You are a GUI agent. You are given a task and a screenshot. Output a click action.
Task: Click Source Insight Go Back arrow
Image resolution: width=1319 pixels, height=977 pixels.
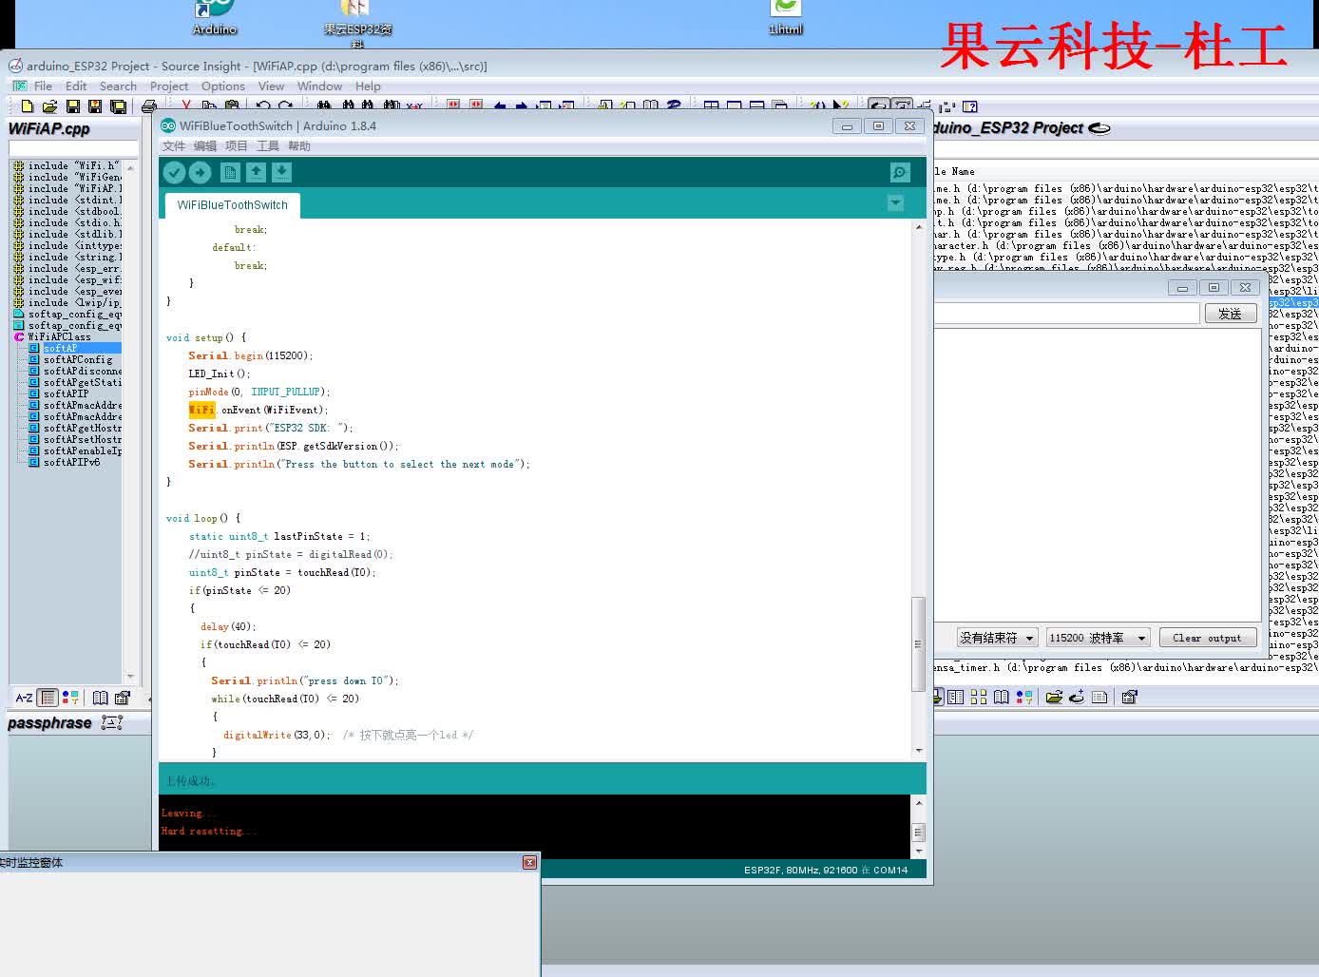click(499, 106)
